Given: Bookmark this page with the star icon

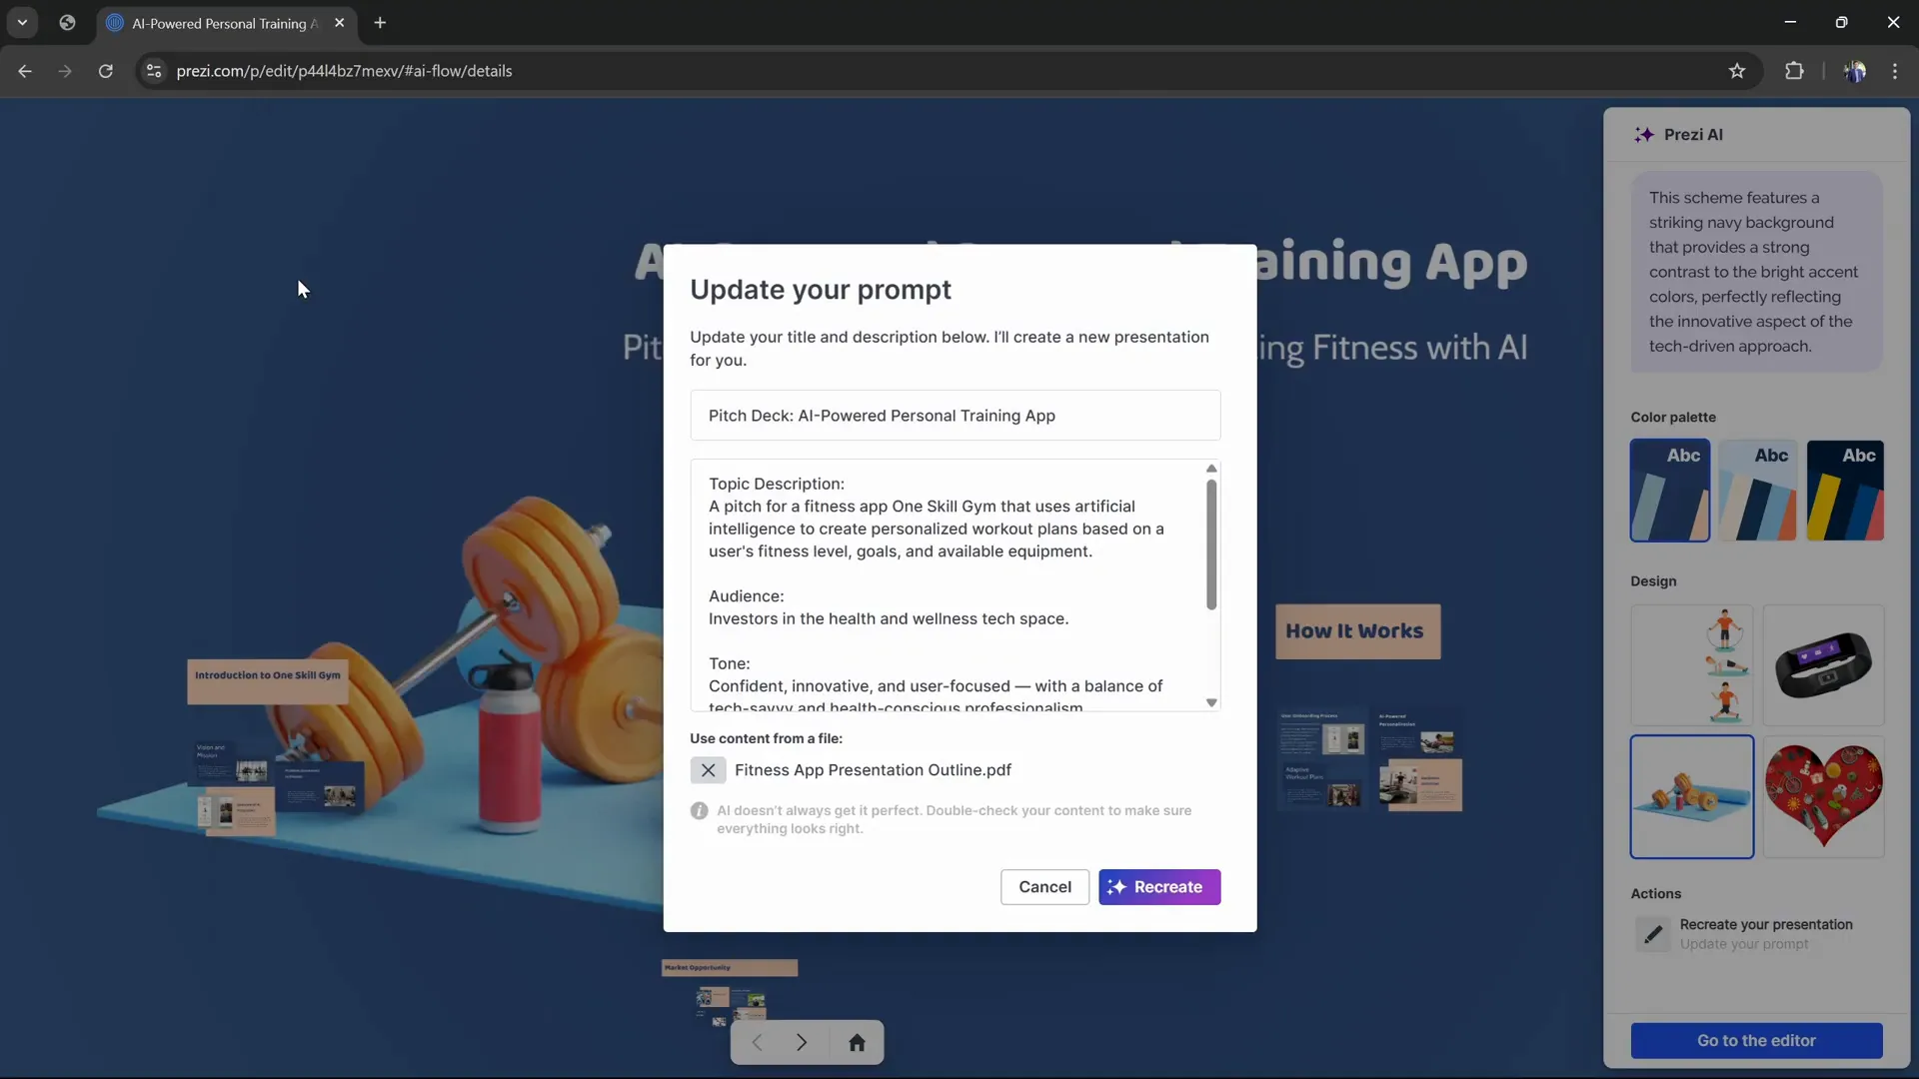Looking at the screenshot, I should tap(1737, 71).
